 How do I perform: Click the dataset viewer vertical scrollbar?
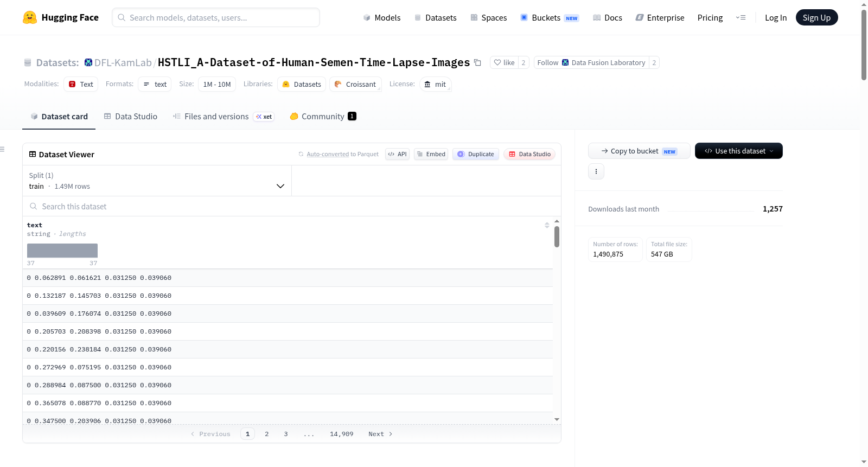click(x=557, y=236)
